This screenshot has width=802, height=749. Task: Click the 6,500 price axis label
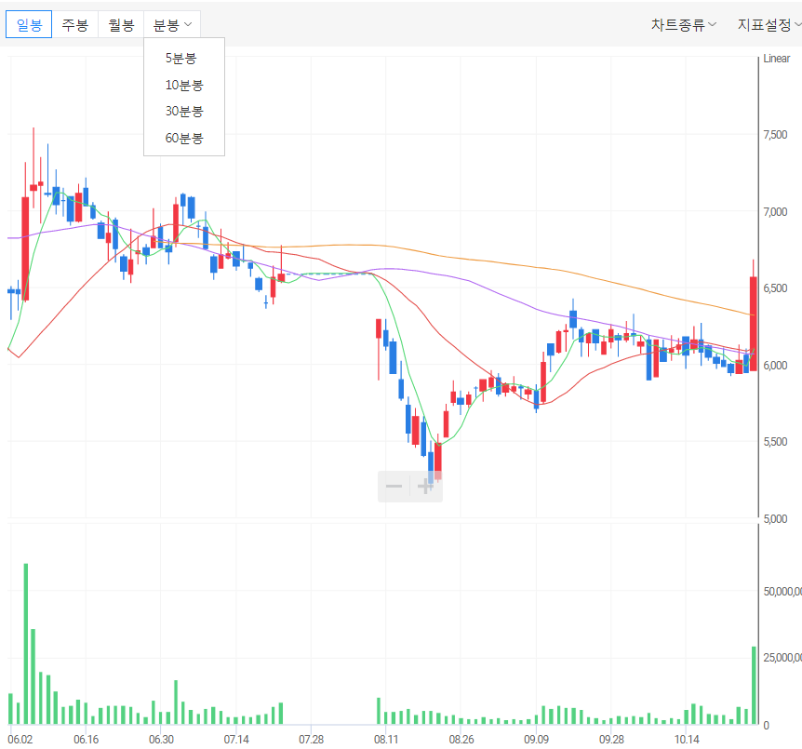pyautogui.click(x=775, y=288)
